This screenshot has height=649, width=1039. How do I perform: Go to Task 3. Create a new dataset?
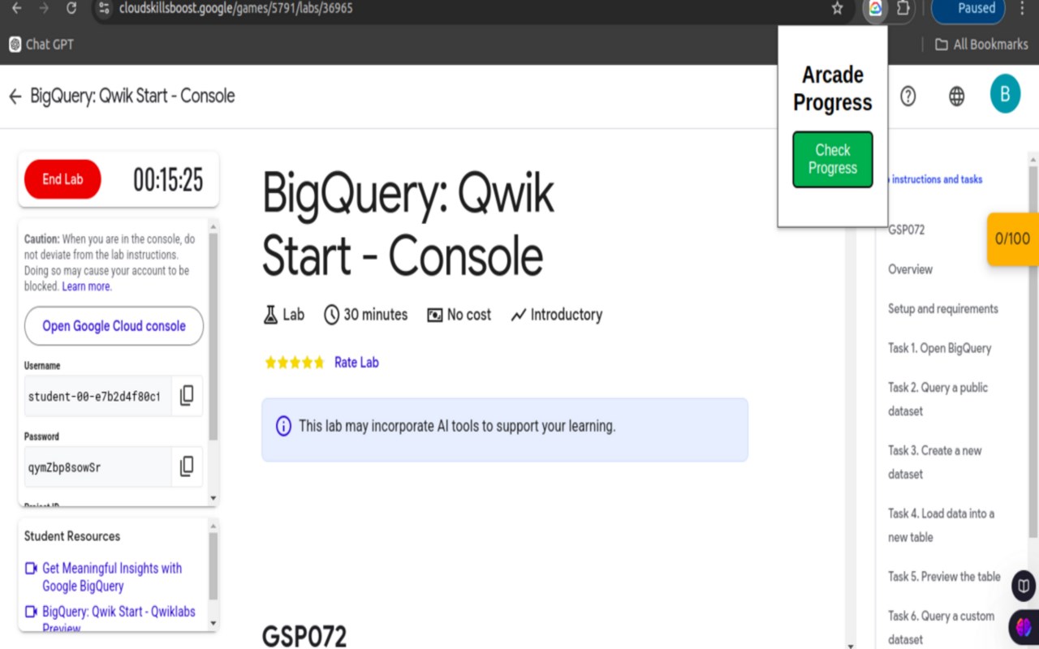(x=935, y=462)
